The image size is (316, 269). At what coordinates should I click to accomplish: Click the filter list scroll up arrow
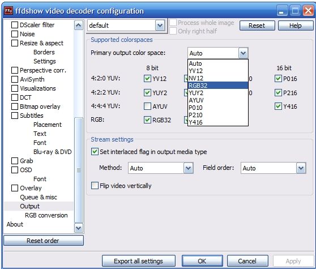[x=78, y=25]
